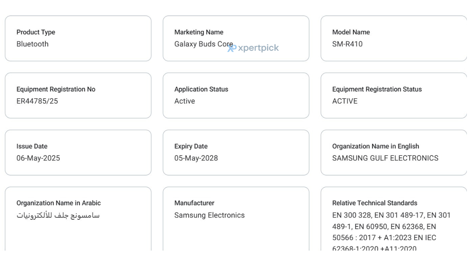Select the Active application status value
The image size is (468, 265).
(x=184, y=101)
